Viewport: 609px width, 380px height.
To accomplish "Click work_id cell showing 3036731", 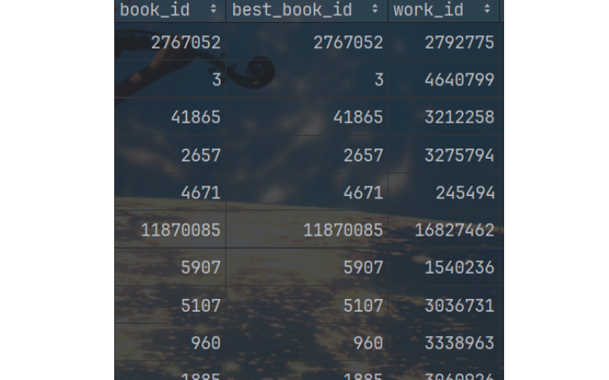I will (x=458, y=305).
